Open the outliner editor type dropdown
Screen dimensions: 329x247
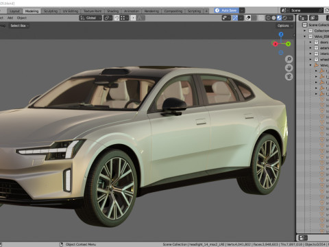[x=303, y=18]
